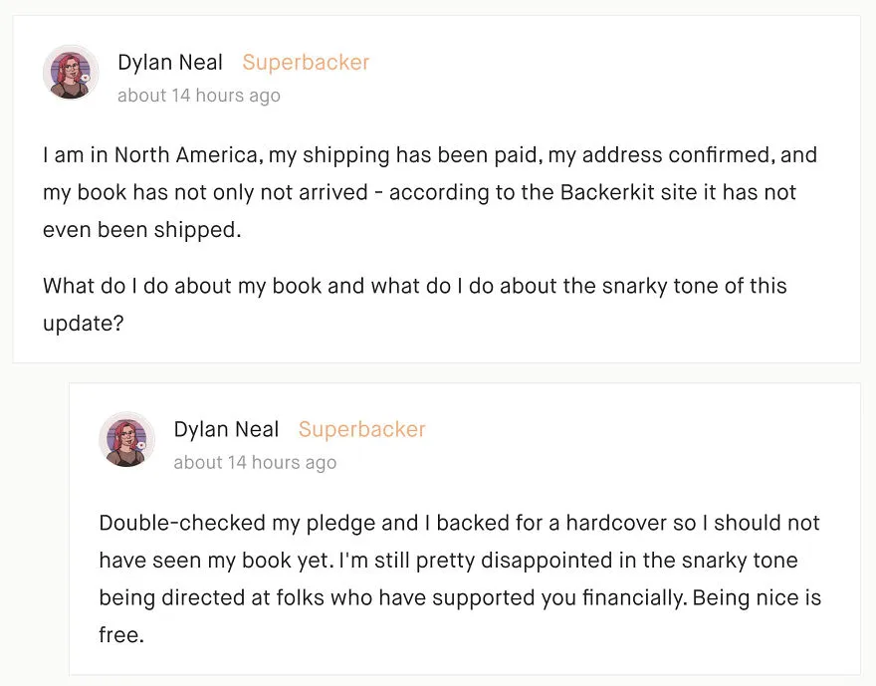Click the line 'even been shipped.'
This screenshot has height=686, width=876.
click(142, 230)
